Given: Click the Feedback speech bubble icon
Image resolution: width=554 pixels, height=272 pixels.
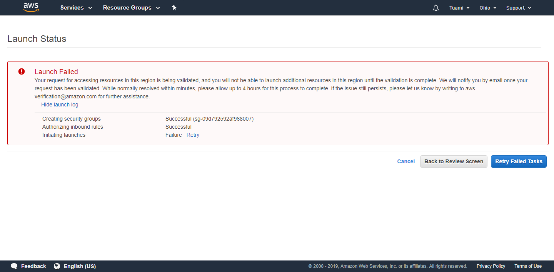Looking at the screenshot, I should 14,266.
